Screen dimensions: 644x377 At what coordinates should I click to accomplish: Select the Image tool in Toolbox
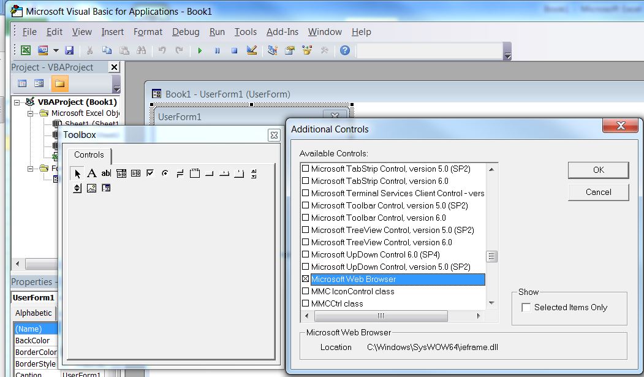coord(91,188)
